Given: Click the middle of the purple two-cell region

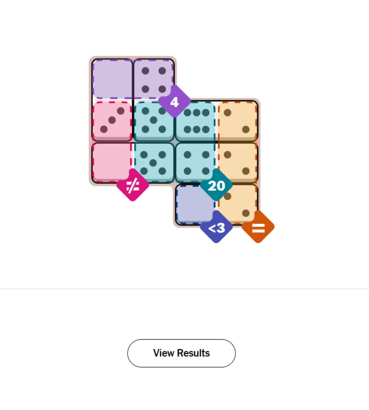Looking at the screenshot, I should 133,79.
